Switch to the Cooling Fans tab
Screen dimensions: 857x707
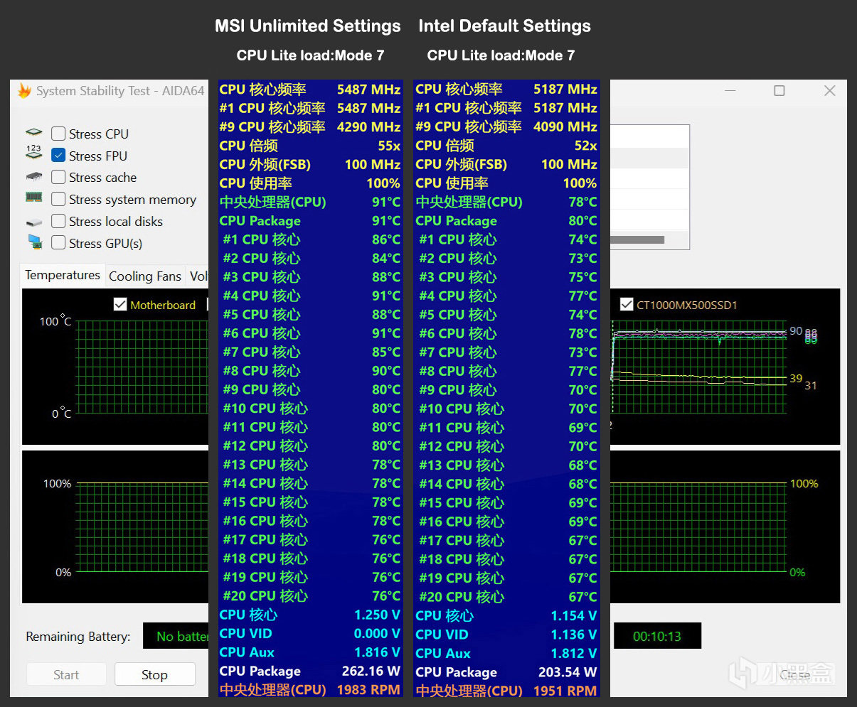145,276
